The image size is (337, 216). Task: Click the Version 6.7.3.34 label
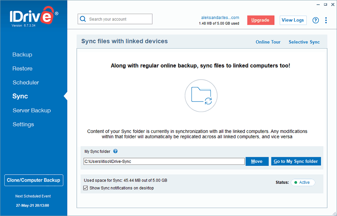tap(23, 26)
